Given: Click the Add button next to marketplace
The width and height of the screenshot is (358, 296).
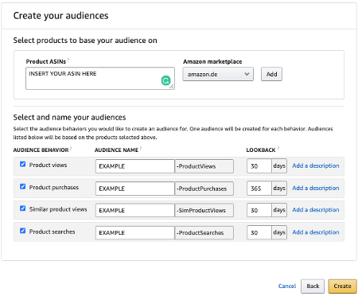Looking at the screenshot, I should click(271, 74).
